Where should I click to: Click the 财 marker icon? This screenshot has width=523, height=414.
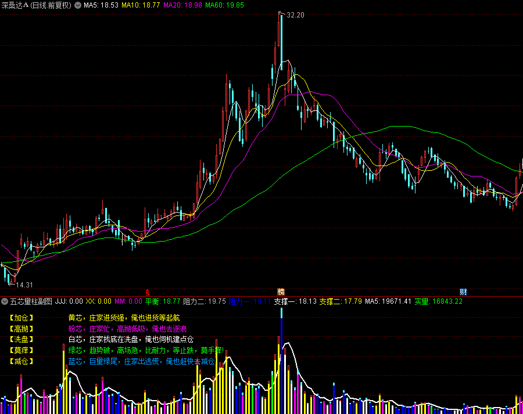tap(463, 292)
